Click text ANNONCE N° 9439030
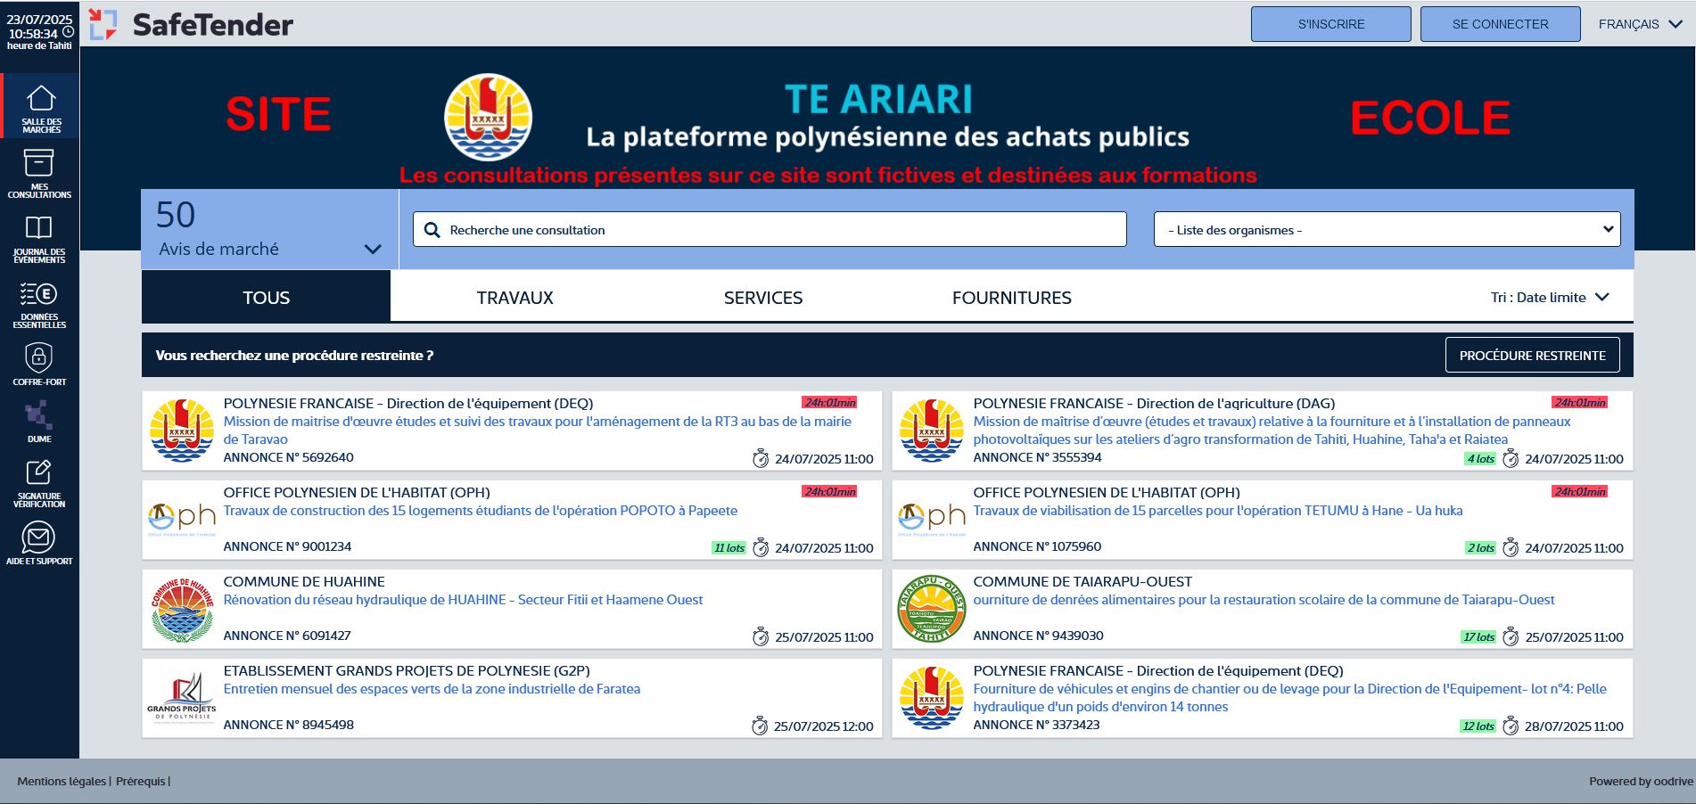The width and height of the screenshot is (1696, 804). coord(1038,636)
